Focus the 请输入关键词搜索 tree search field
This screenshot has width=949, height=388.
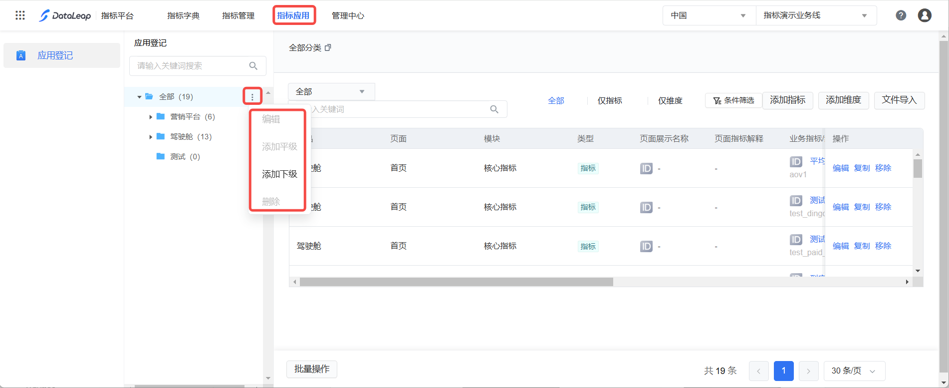(x=198, y=66)
